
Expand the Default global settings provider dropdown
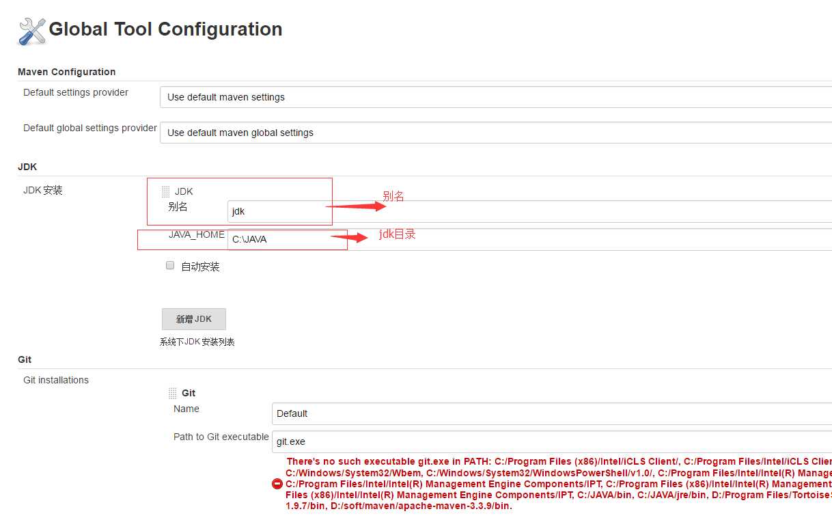pos(495,133)
